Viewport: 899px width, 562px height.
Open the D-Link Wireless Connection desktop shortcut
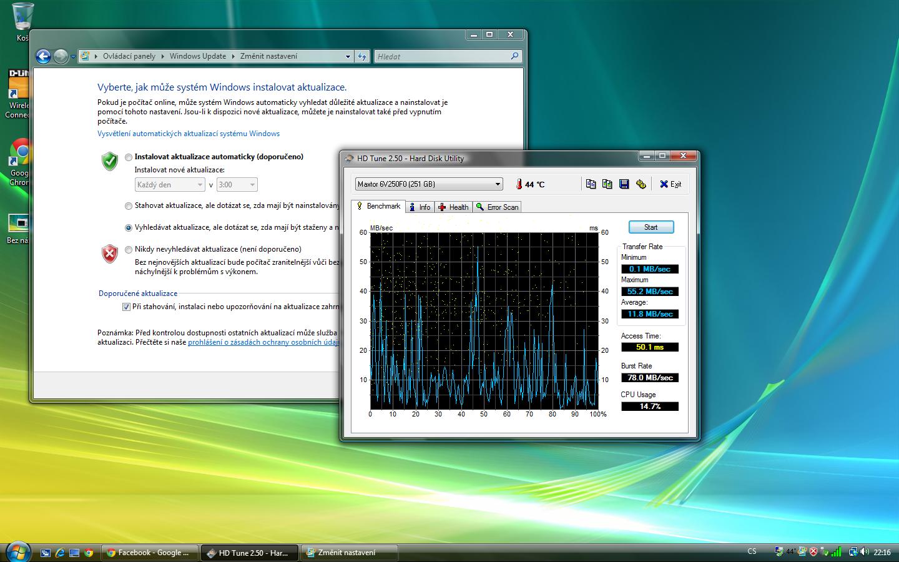(x=18, y=94)
